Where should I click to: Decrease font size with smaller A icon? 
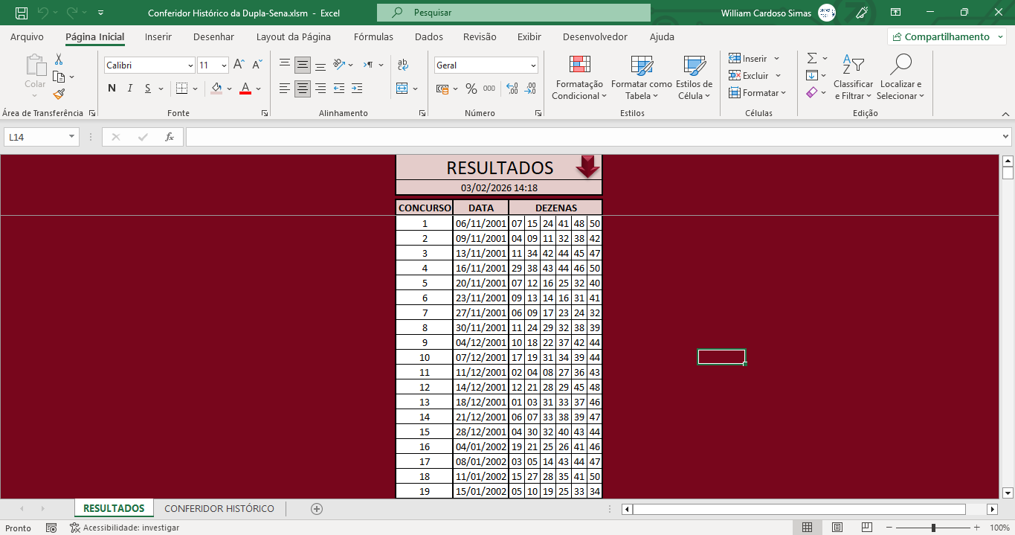coord(257,65)
